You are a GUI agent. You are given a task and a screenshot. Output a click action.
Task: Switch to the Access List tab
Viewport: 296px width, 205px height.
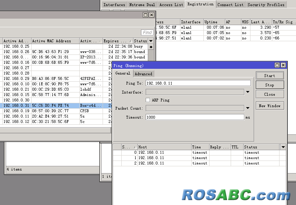point(171,5)
